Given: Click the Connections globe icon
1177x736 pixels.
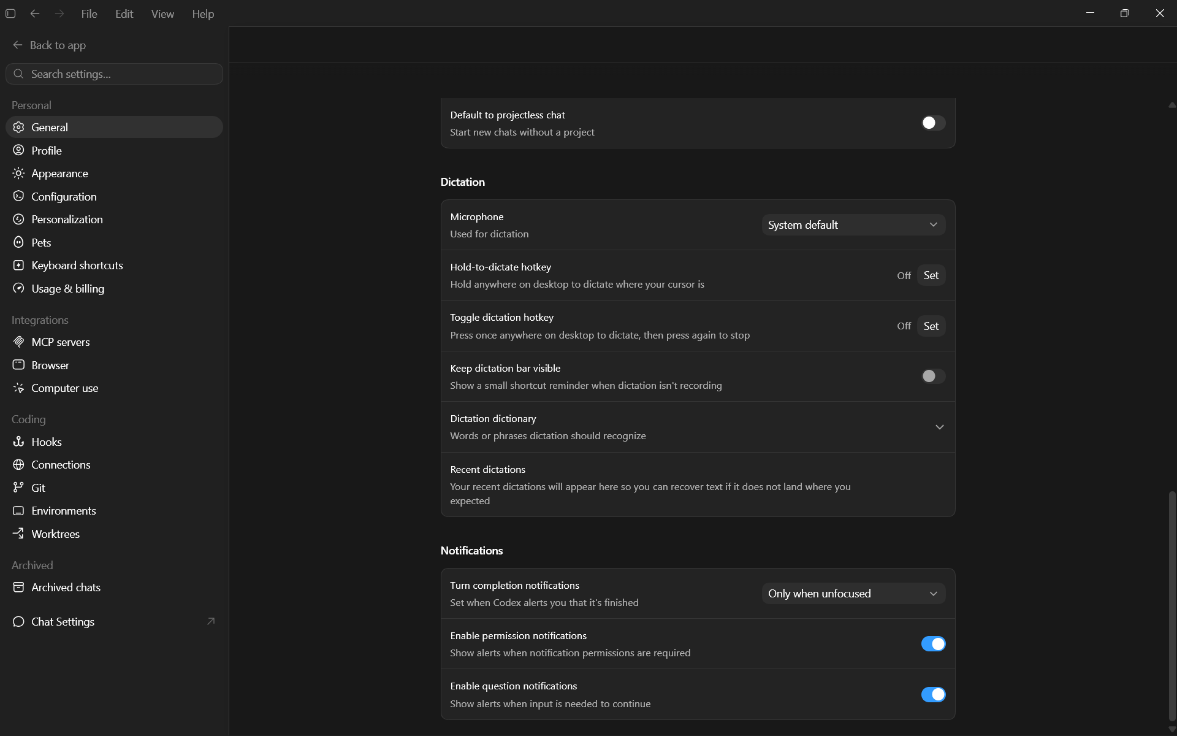Looking at the screenshot, I should 18,465.
